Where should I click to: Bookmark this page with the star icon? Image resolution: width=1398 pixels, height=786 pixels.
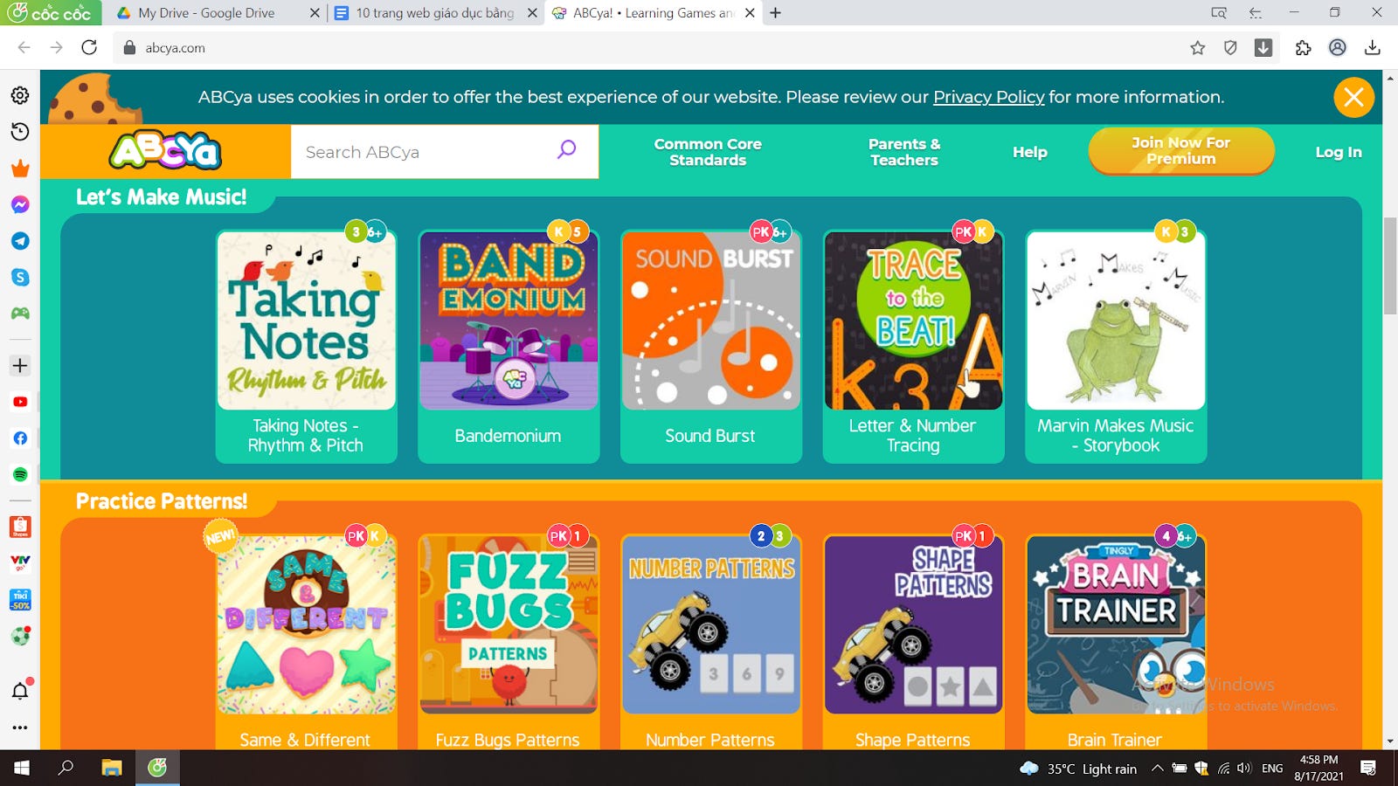tap(1197, 48)
